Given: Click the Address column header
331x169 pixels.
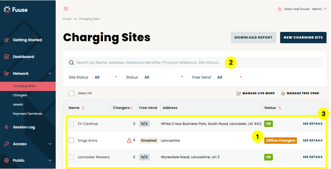Looking at the screenshot, I should click(x=170, y=108).
